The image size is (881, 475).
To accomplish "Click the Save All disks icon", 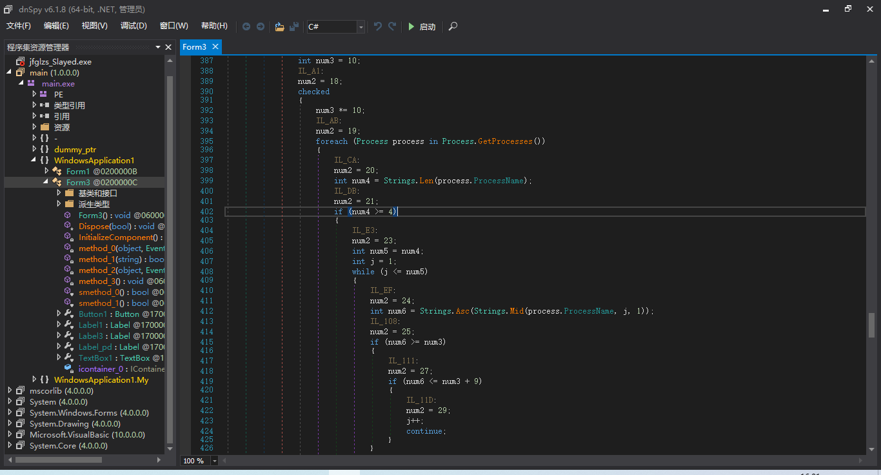I will pyautogui.click(x=294, y=26).
